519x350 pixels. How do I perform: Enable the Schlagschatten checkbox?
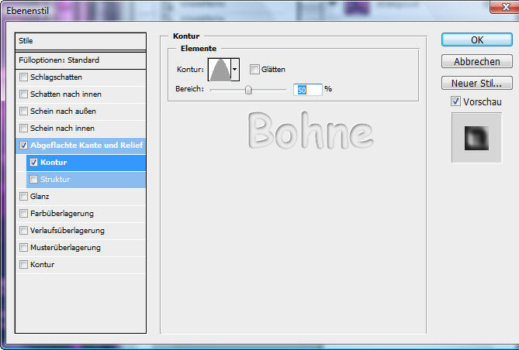click(23, 77)
